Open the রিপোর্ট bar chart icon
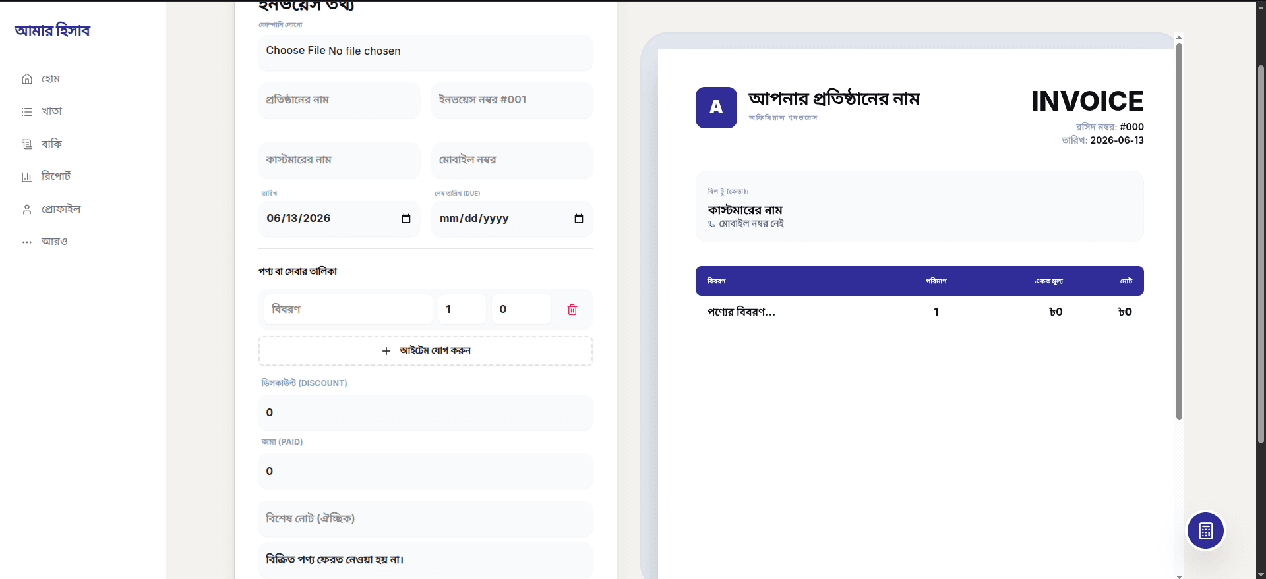Viewport: 1266px width, 579px height. click(x=27, y=177)
